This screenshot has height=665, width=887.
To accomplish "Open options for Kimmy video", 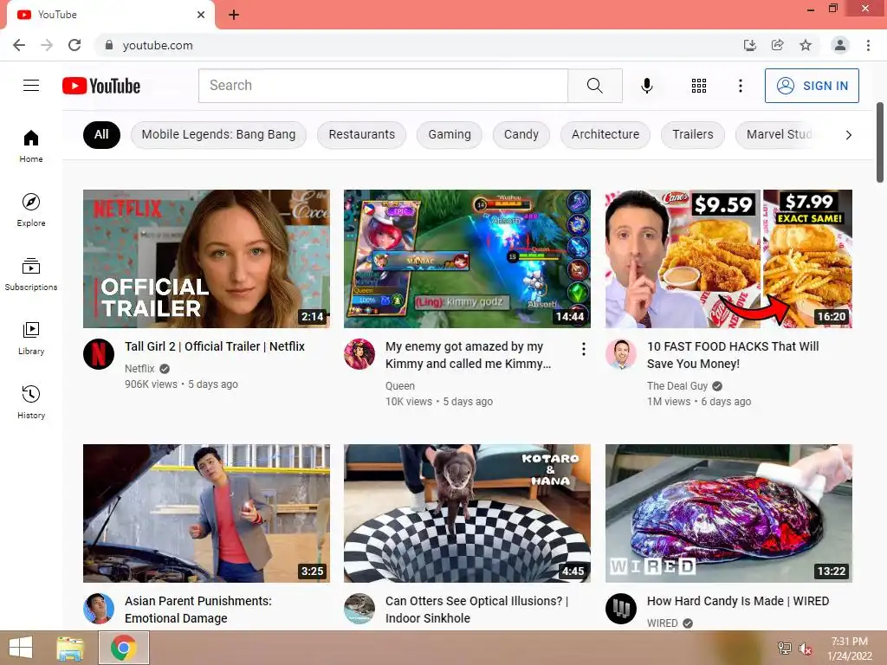I will tap(583, 349).
